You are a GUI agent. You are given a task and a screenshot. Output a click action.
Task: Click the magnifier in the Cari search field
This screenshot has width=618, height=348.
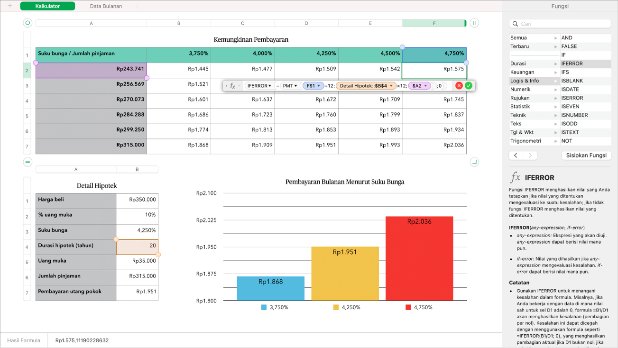(x=515, y=23)
